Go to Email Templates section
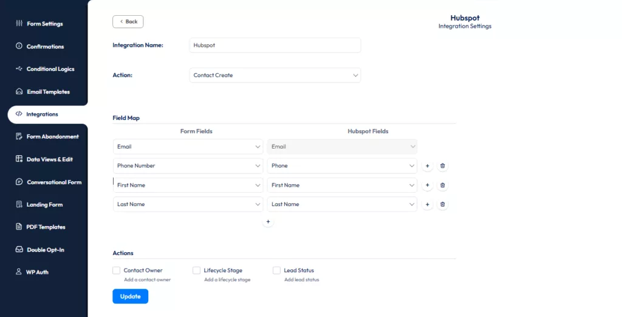Viewport: 622px width, 317px height. click(48, 92)
